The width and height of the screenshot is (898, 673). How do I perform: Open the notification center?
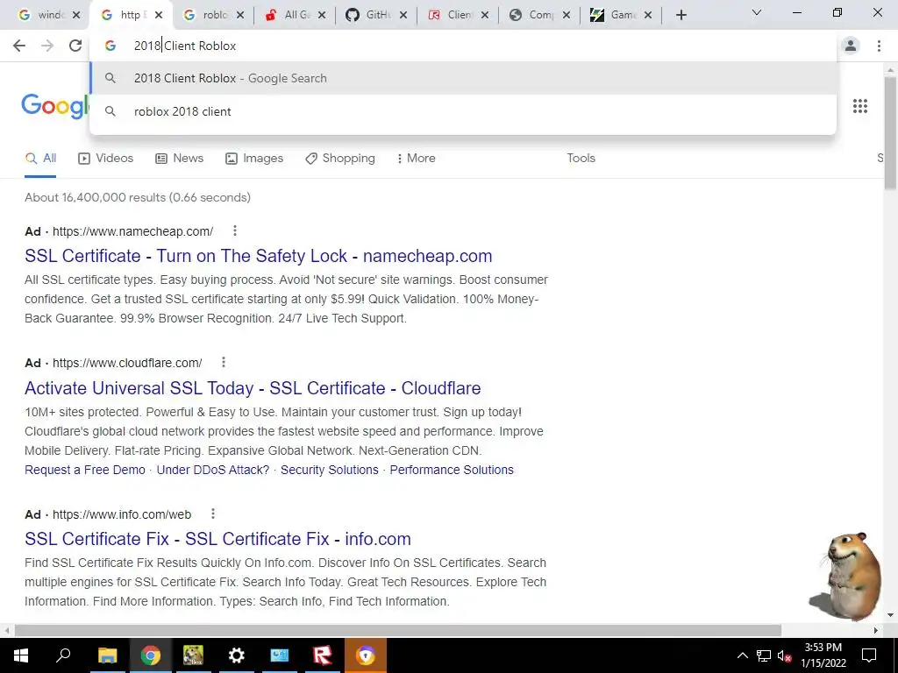tap(869, 655)
